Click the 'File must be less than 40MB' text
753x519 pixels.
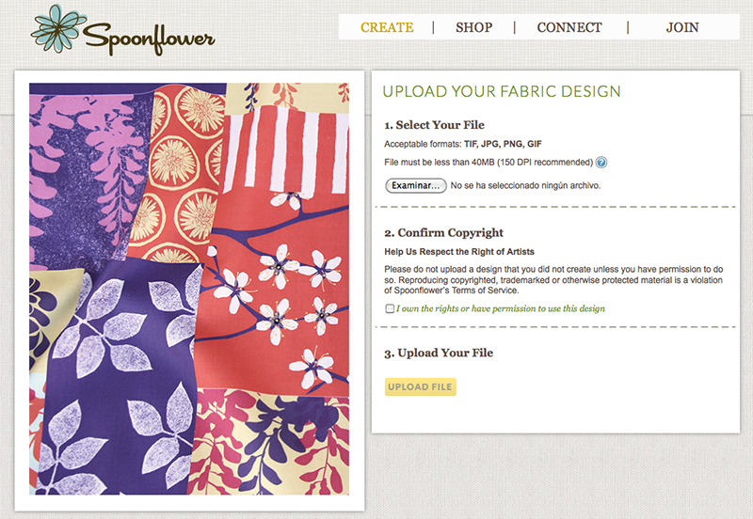[x=489, y=162]
